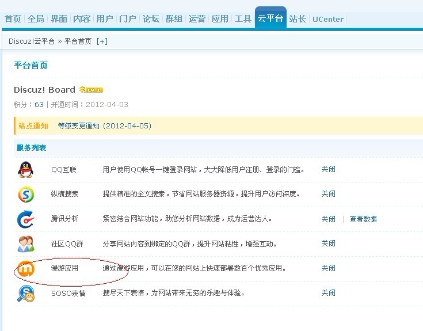The width and height of the screenshot is (423, 331).
Task: Click the 纵横搜索 service name
Action: point(64,194)
